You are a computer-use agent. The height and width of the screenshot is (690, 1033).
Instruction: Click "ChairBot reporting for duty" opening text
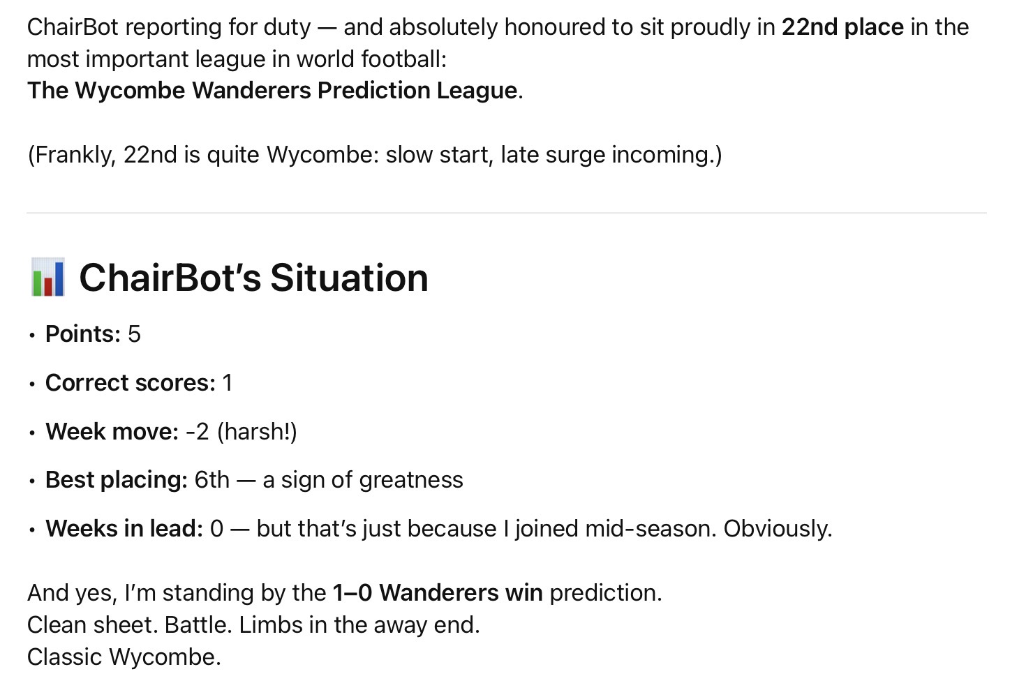[169, 27]
